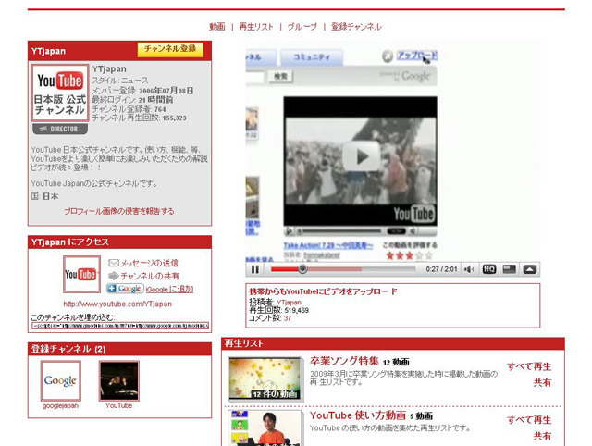Click the 登録チャンネル (2) section header
Image resolution: width=592 pixels, height=446 pixels.
coord(68,349)
